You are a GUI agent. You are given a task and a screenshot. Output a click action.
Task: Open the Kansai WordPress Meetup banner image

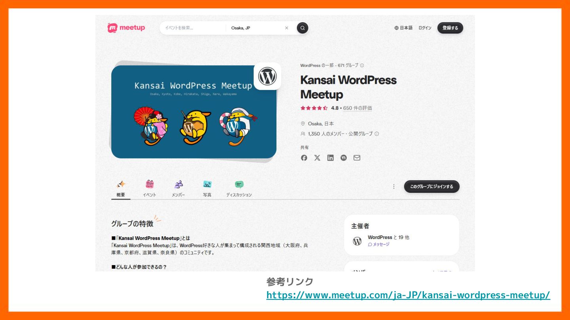coord(194,112)
